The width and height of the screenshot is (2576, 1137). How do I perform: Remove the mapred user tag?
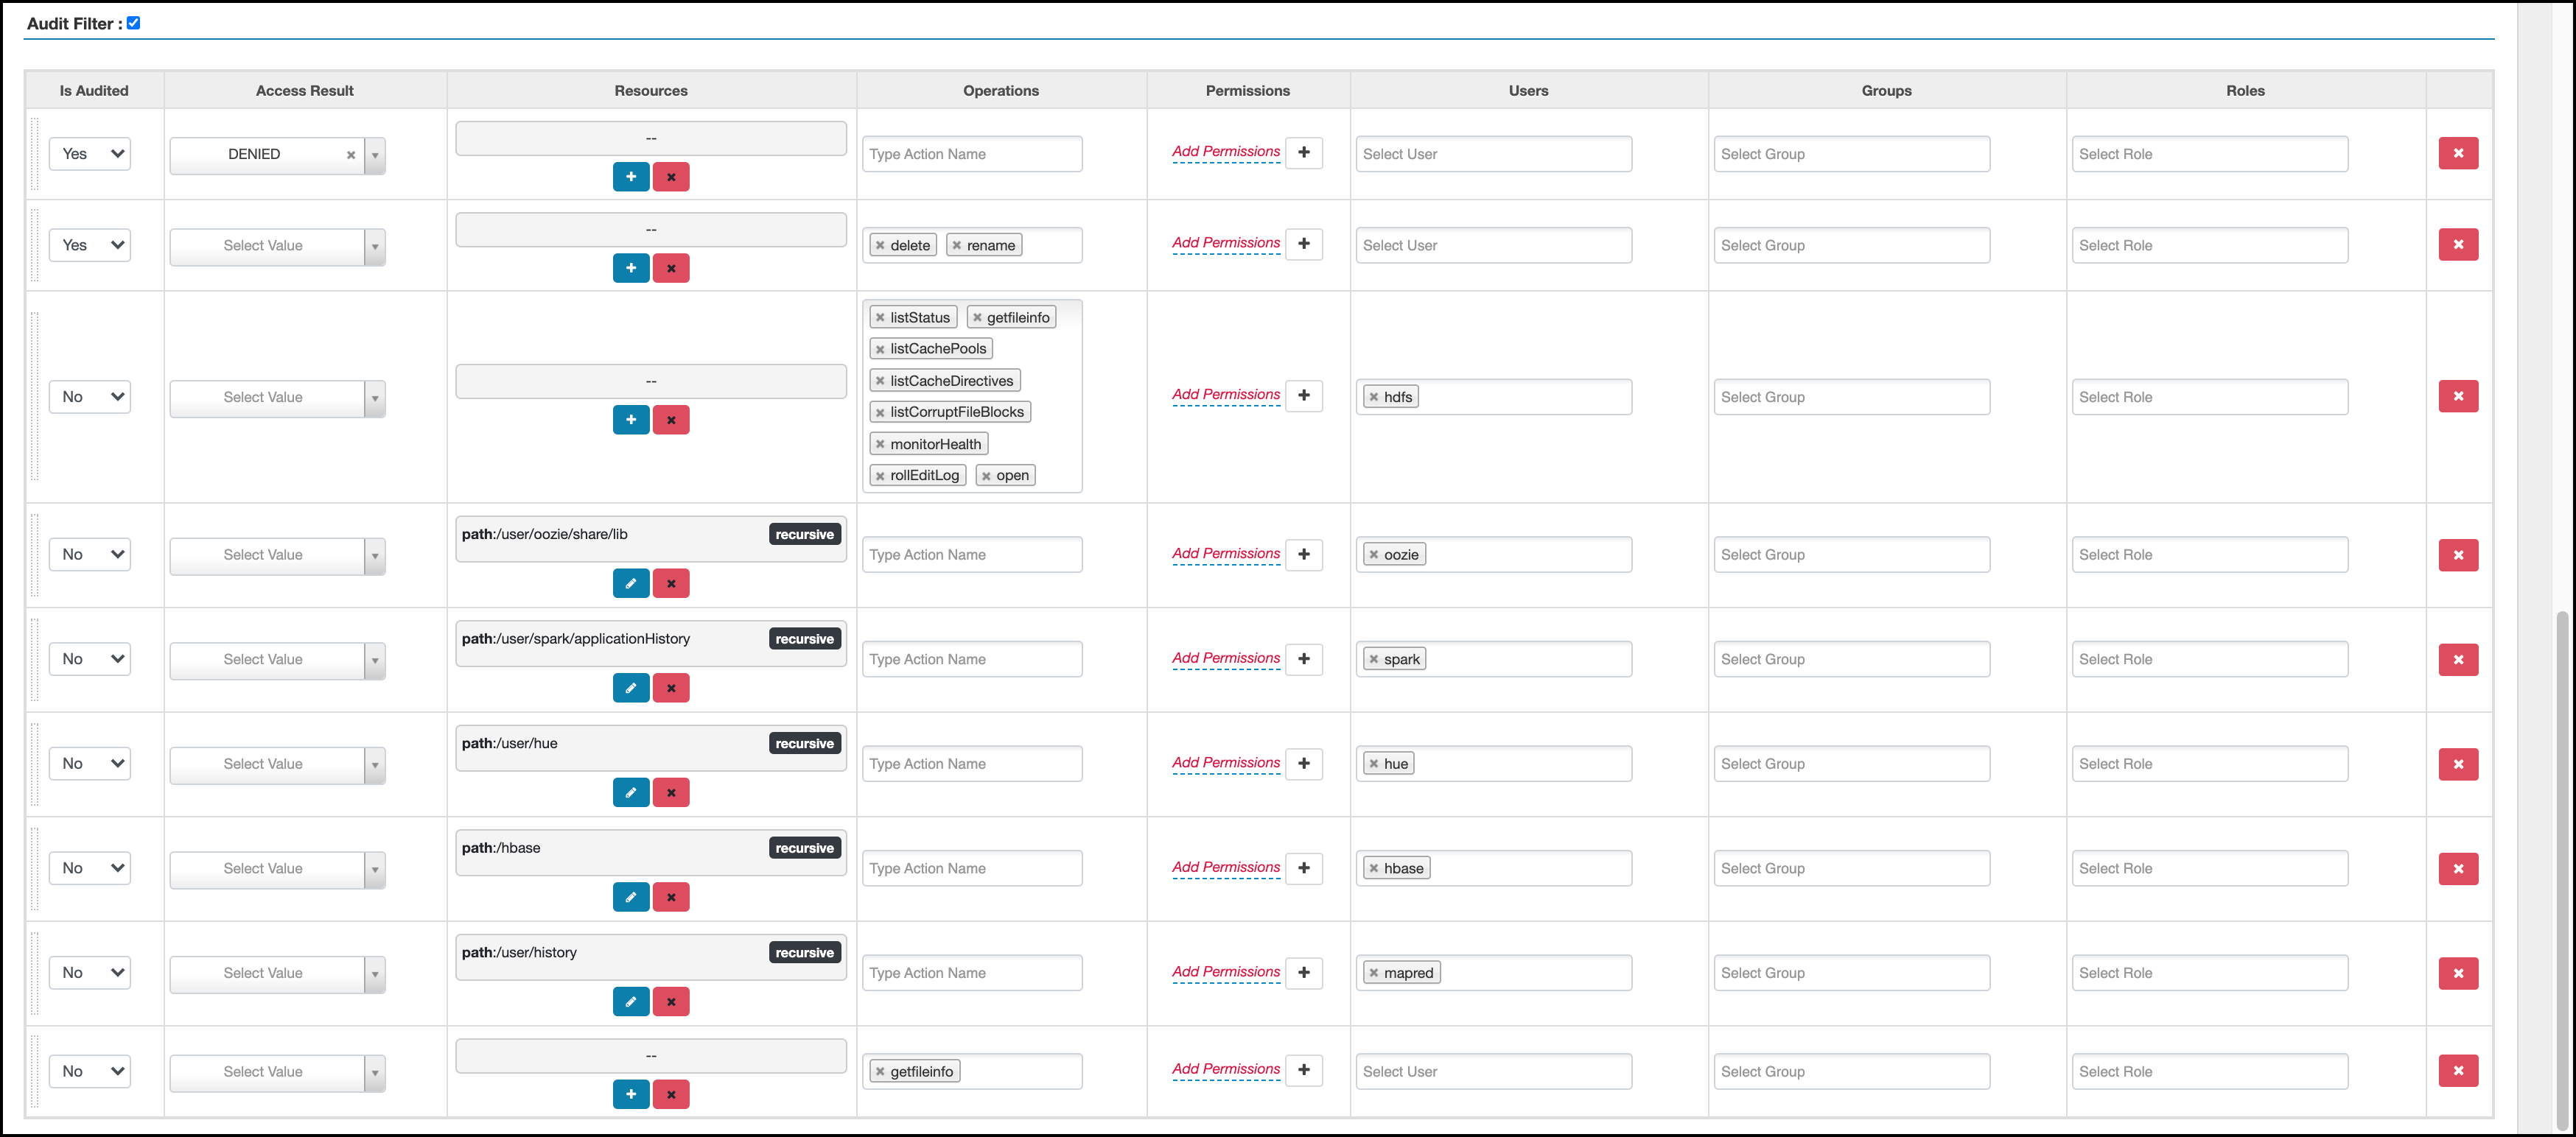click(1374, 973)
